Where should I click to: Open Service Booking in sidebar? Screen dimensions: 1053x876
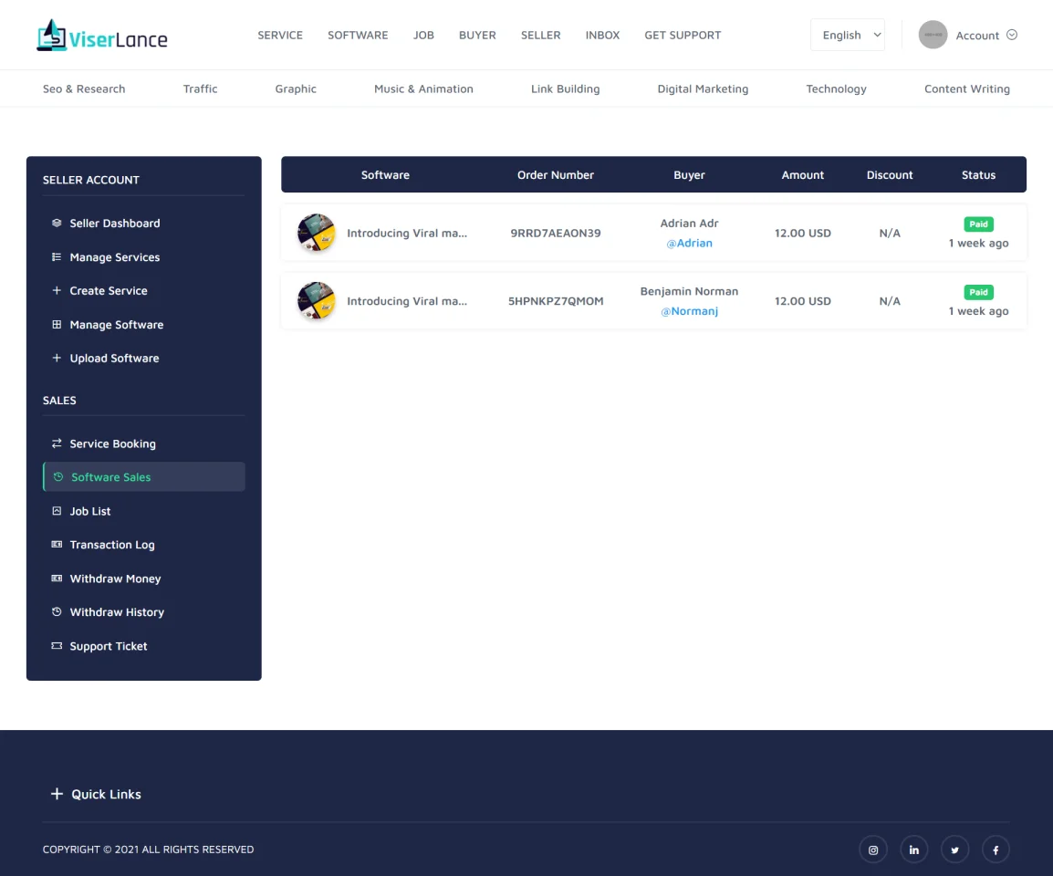(x=143, y=443)
